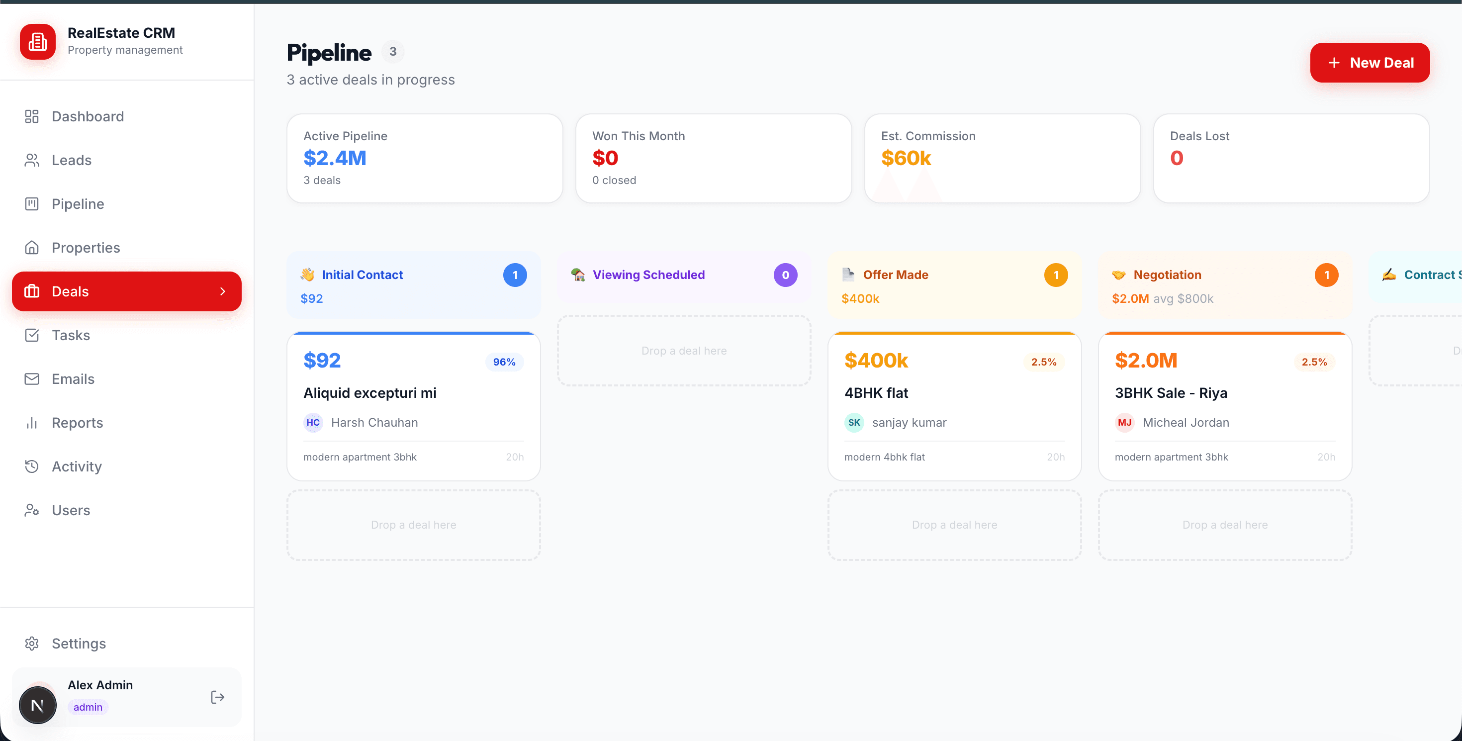1462x741 pixels.
Task: Log out using the sign-out icon
Action: point(217,697)
